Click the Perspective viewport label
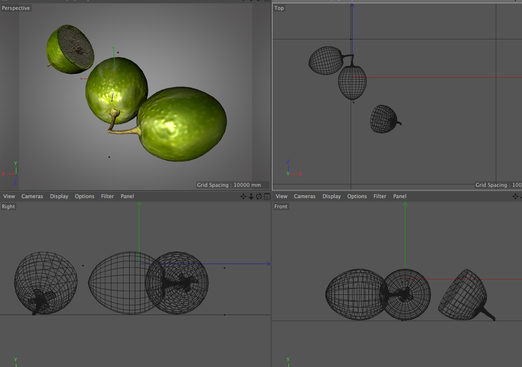522x367 pixels. tap(16, 8)
